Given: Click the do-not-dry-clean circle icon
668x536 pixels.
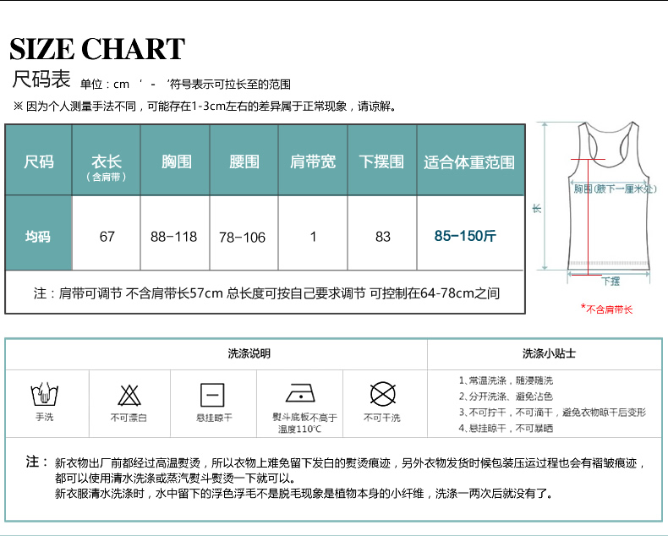Looking at the screenshot, I should tap(382, 393).
